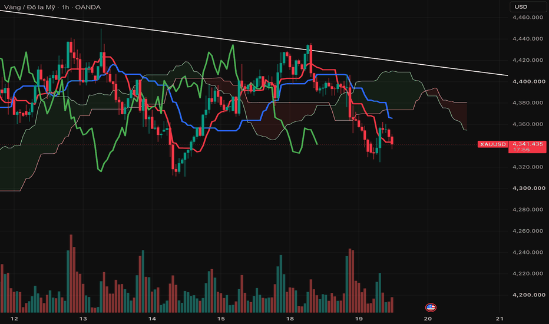The height and width of the screenshot is (324, 549).
Task: Click date 15 on the time axis
Action: 221,319
